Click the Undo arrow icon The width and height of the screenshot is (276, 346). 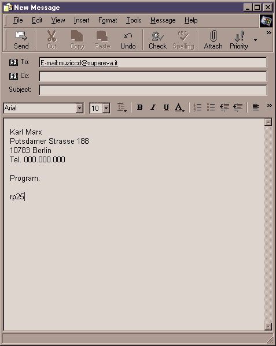point(128,36)
